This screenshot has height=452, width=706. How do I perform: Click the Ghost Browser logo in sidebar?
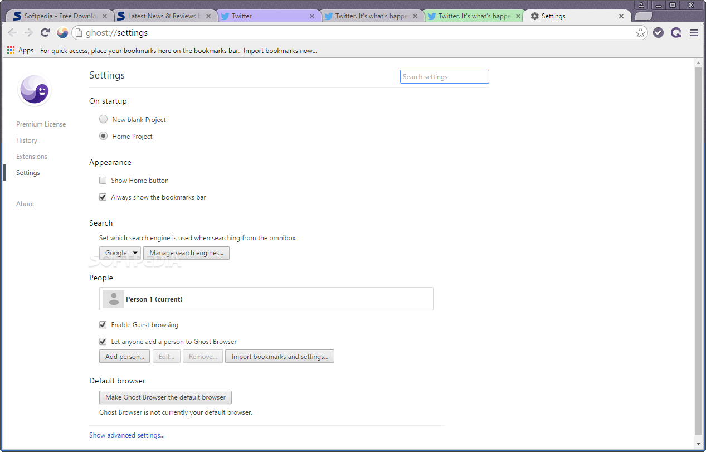point(35,90)
